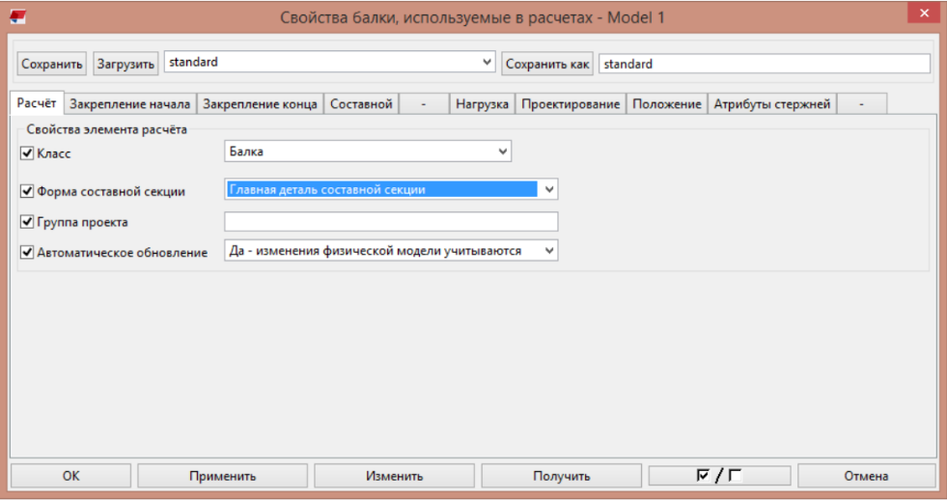Click the check/uncheck all toggle button
Image resolution: width=947 pixels, height=501 pixels.
[719, 476]
